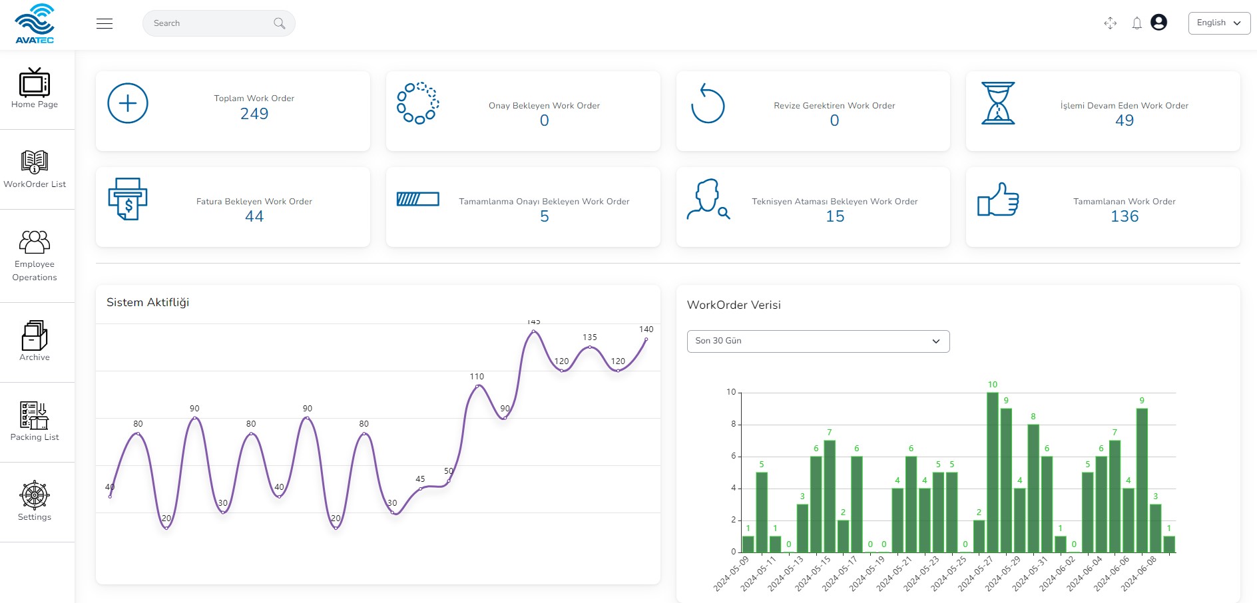Go to Home Page menu label
This screenshot has width=1257, height=603.
(x=35, y=104)
